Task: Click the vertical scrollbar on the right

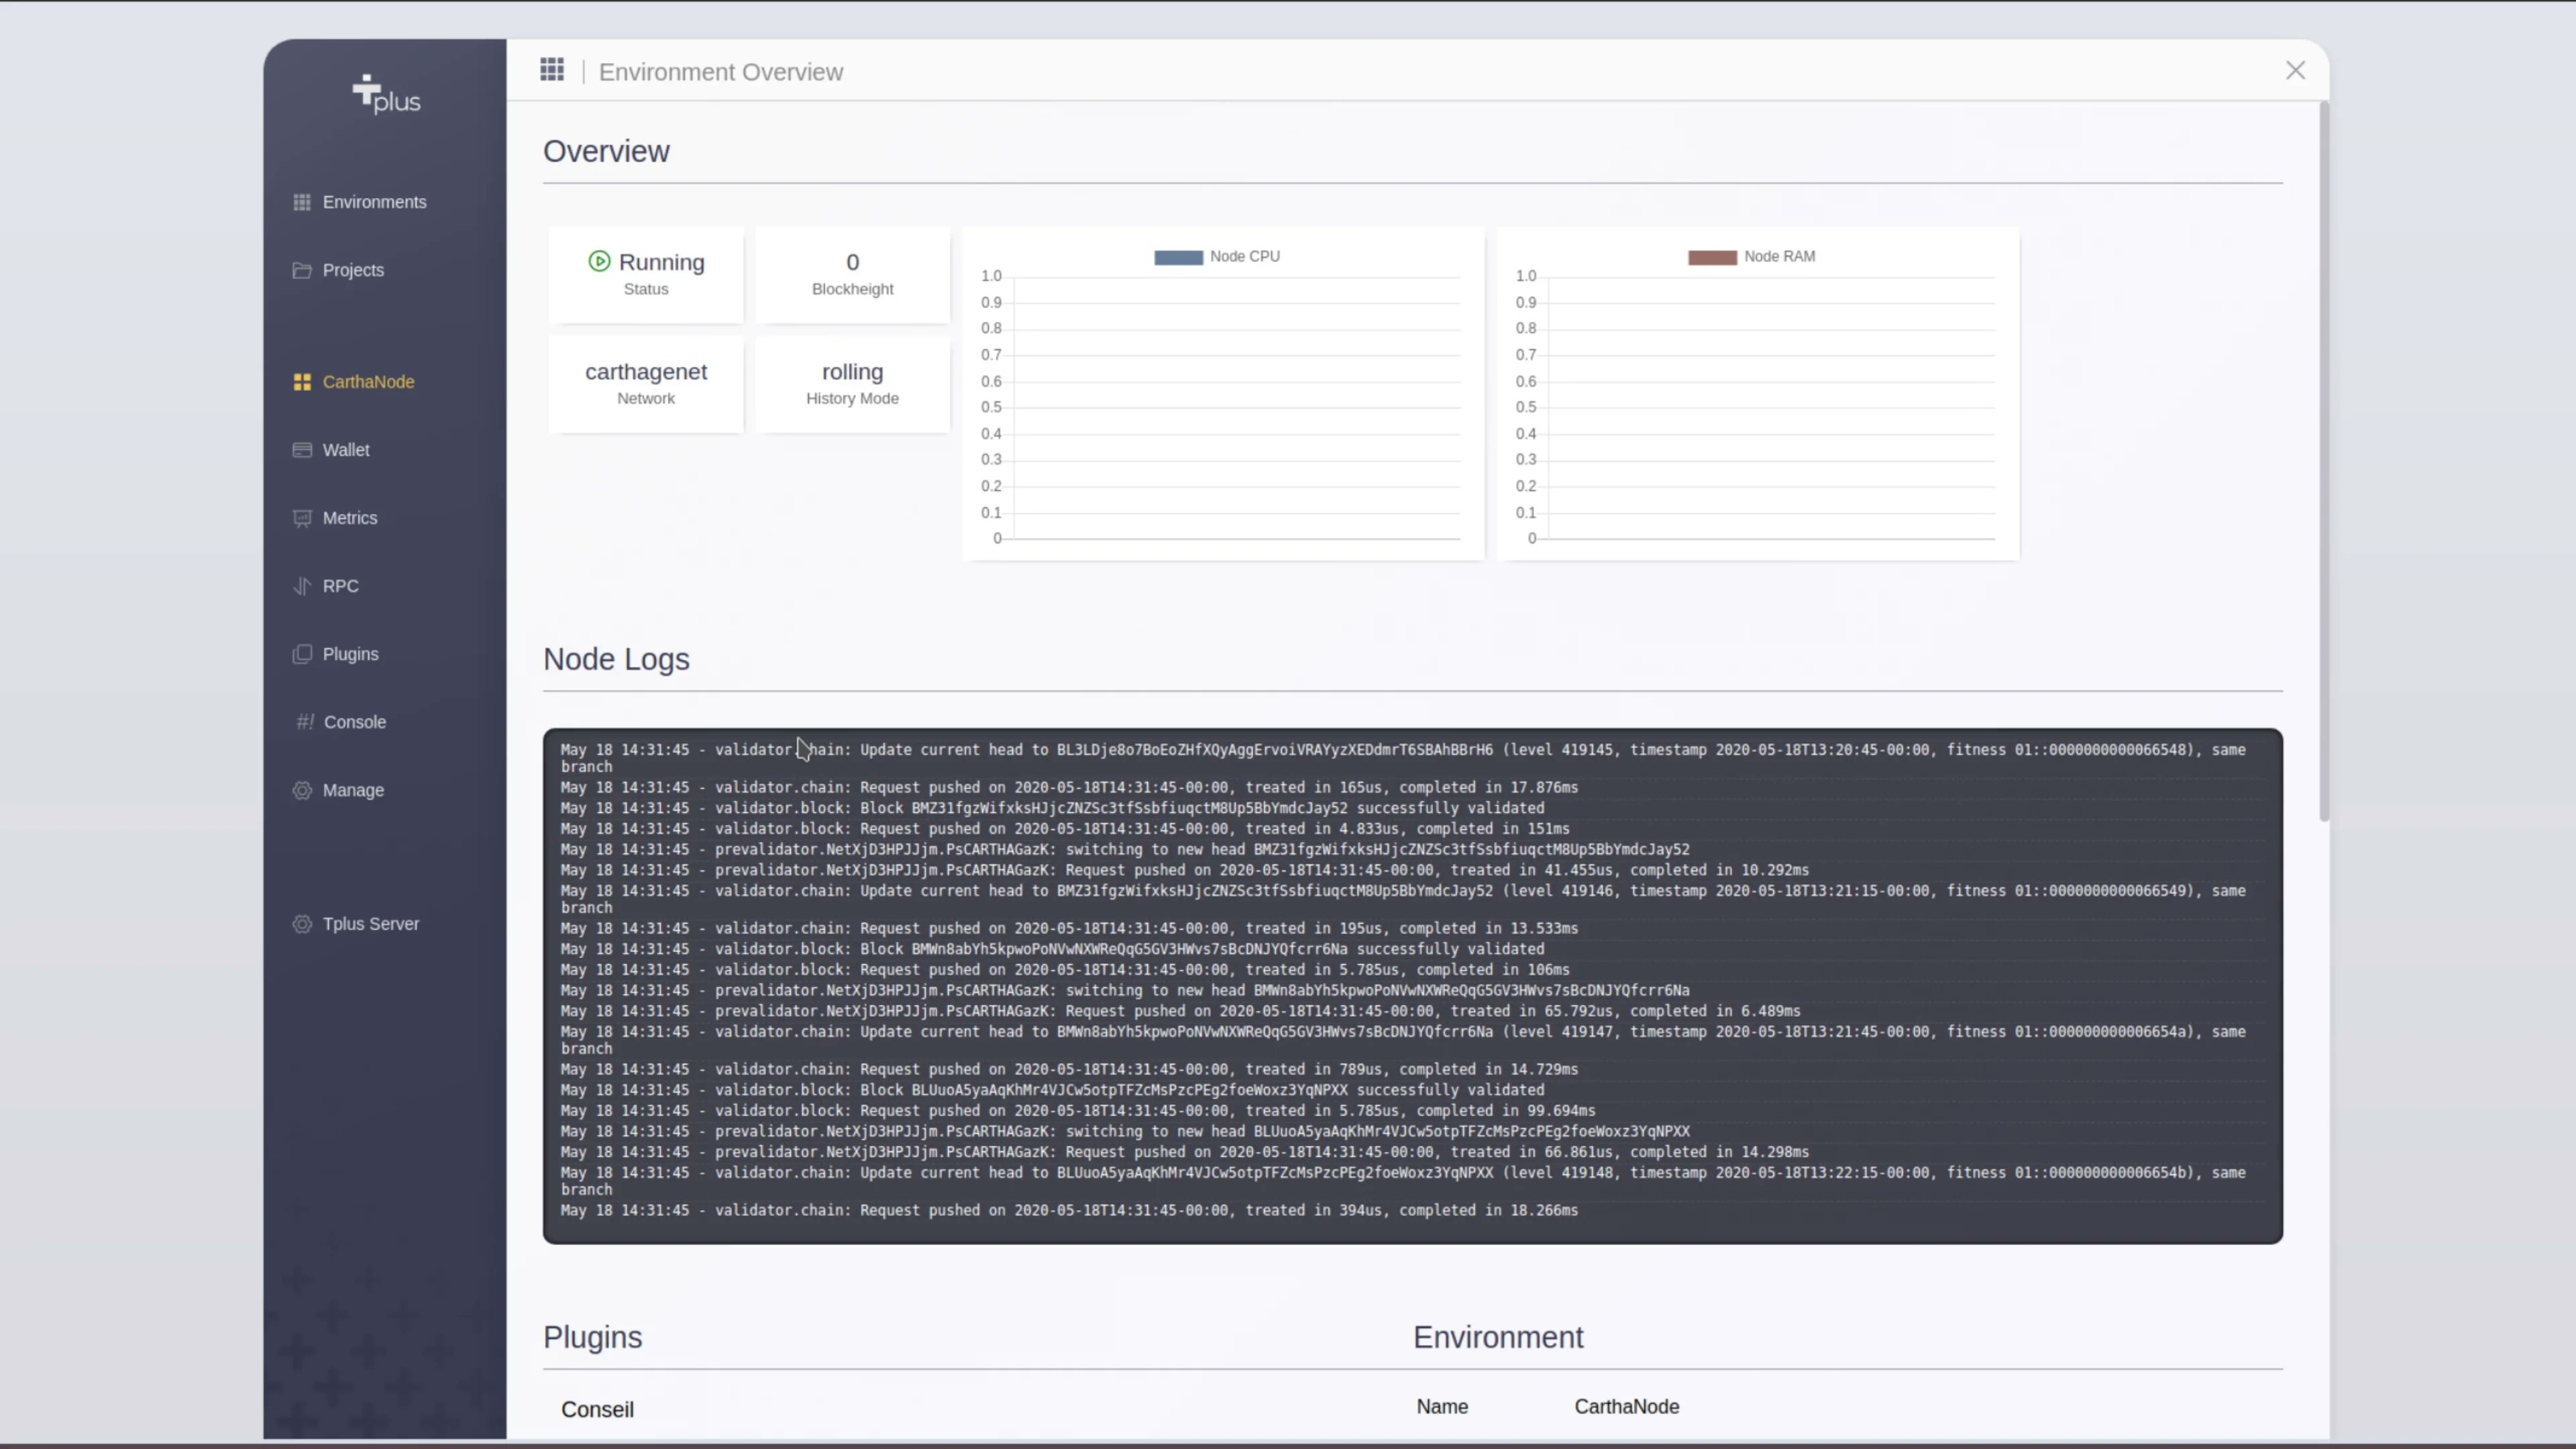Action: point(2323,460)
